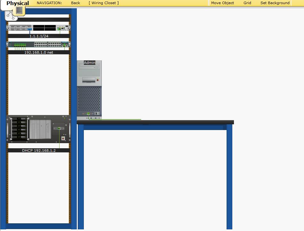The image size is (304, 231).
Task: Choose Set Background option
Action: (x=275, y=3)
